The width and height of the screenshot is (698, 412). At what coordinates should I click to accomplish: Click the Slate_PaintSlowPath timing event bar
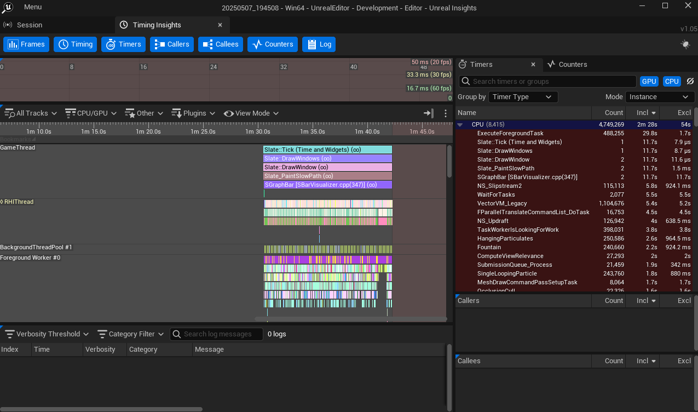tap(328, 176)
